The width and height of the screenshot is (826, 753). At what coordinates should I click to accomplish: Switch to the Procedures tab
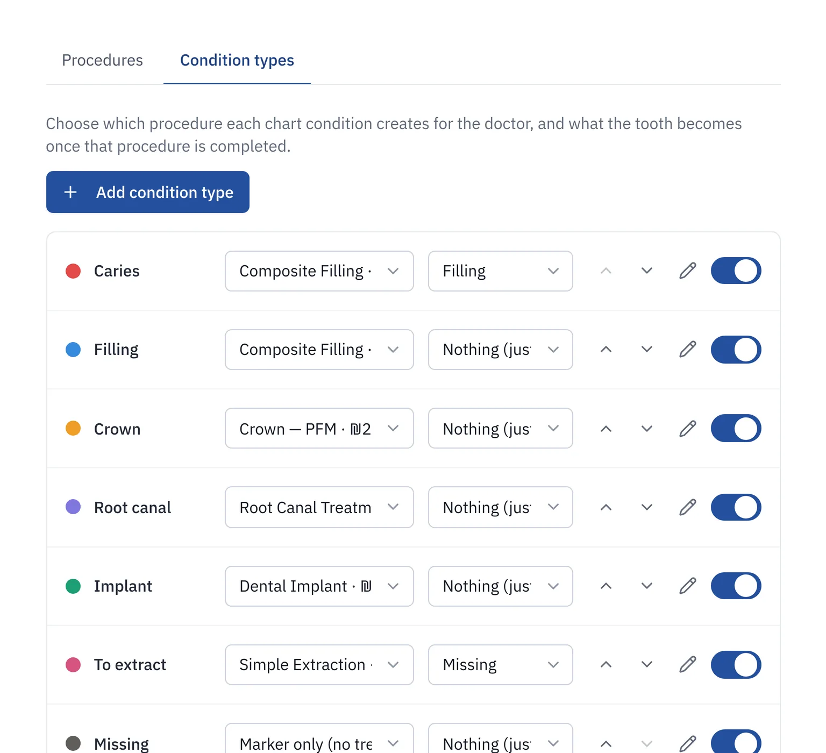click(102, 60)
